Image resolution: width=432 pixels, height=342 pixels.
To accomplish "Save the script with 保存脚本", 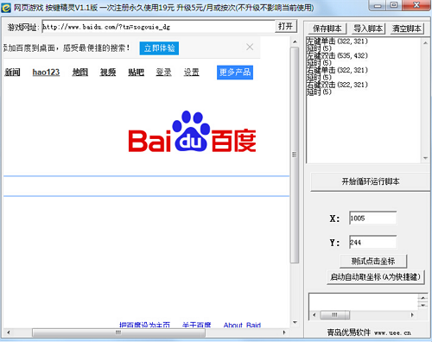I will 327,28.
